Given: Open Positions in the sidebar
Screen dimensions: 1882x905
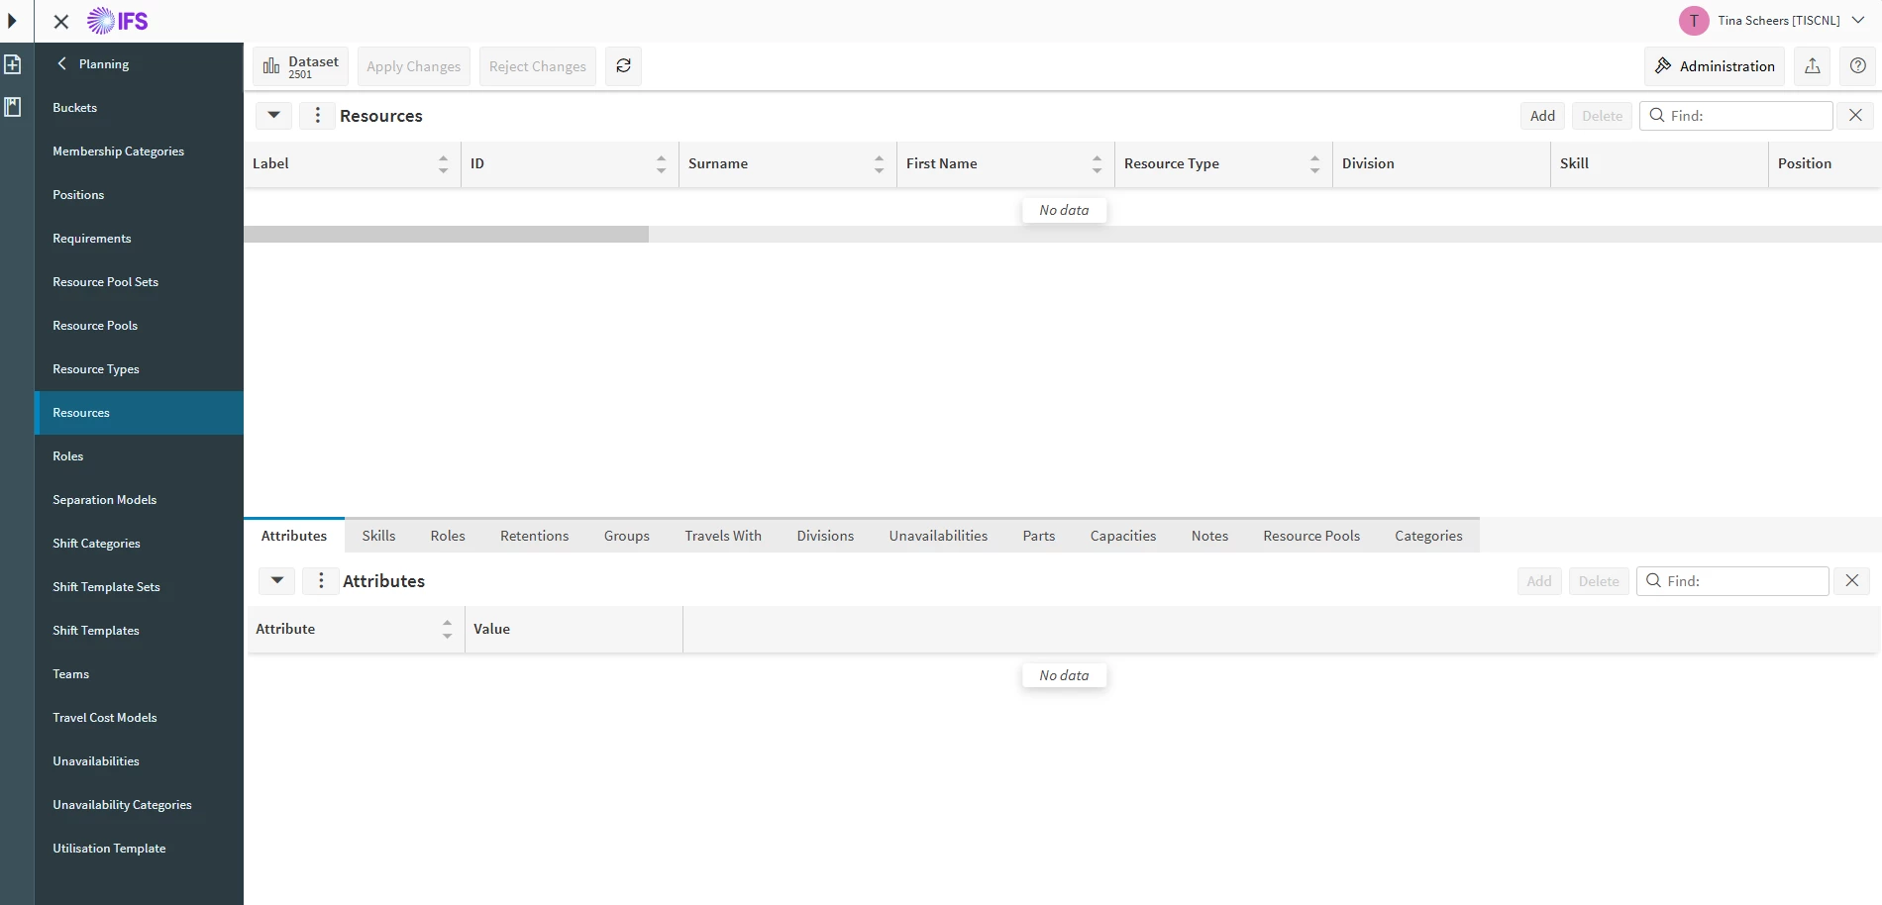Looking at the screenshot, I should pyautogui.click(x=139, y=195).
